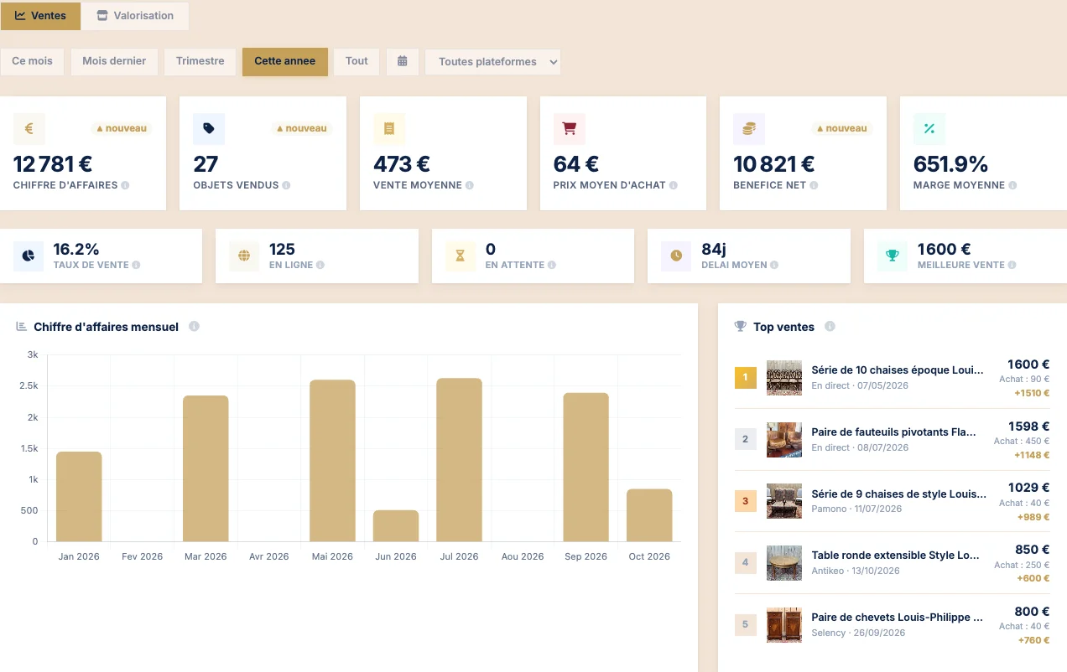Click the Sep 2026 revenue bar
The width and height of the screenshot is (1067, 672).
click(586, 467)
